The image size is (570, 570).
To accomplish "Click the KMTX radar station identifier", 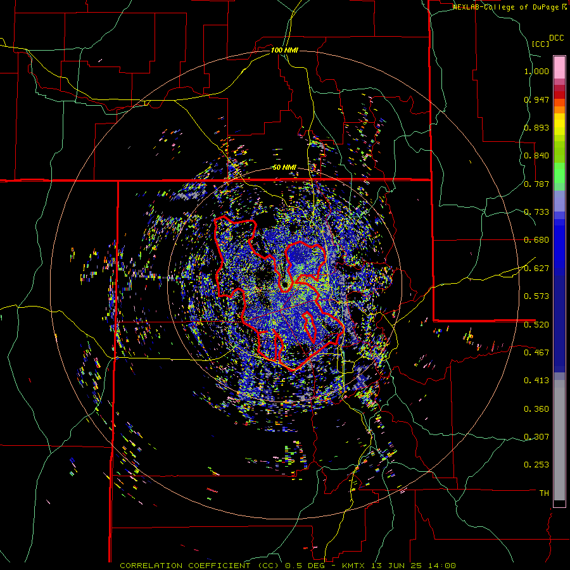I will pos(353,566).
